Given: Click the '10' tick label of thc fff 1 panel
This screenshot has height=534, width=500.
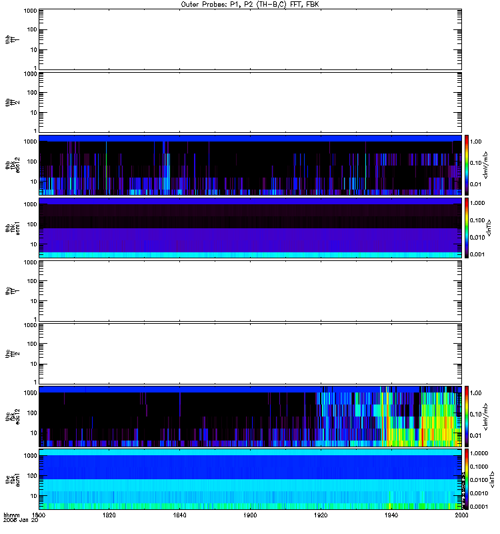Looking at the screenshot, I should [33, 301].
